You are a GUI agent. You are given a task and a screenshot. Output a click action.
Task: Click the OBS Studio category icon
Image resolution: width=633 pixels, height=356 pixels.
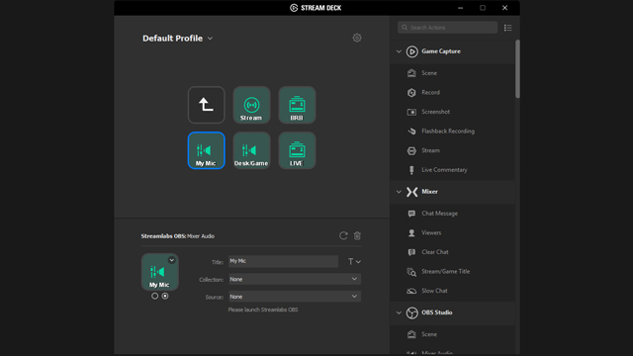(x=411, y=312)
